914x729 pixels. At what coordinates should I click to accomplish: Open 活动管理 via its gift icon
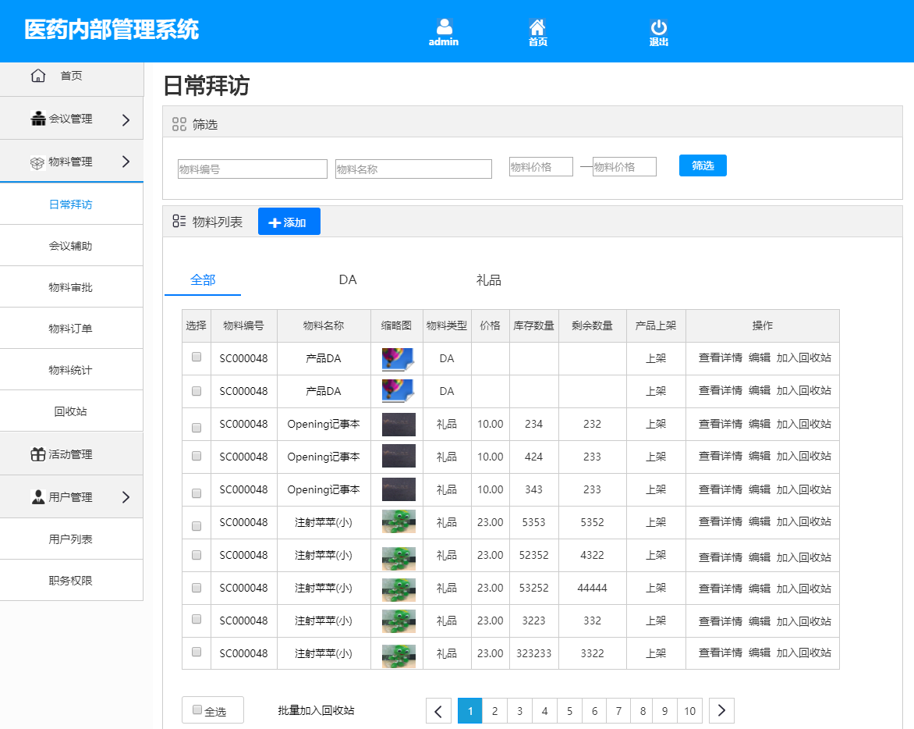37,453
